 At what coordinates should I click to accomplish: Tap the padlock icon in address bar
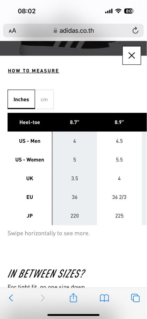tap(55, 31)
